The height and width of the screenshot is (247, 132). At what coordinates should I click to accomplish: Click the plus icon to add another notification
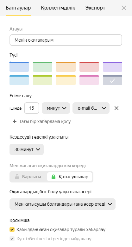(x=15, y=121)
